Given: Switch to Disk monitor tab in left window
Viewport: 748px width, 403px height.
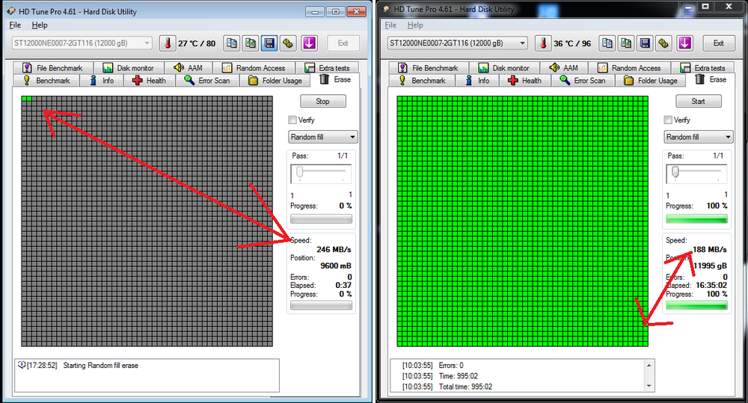Looking at the screenshot, I should point(129,68).
